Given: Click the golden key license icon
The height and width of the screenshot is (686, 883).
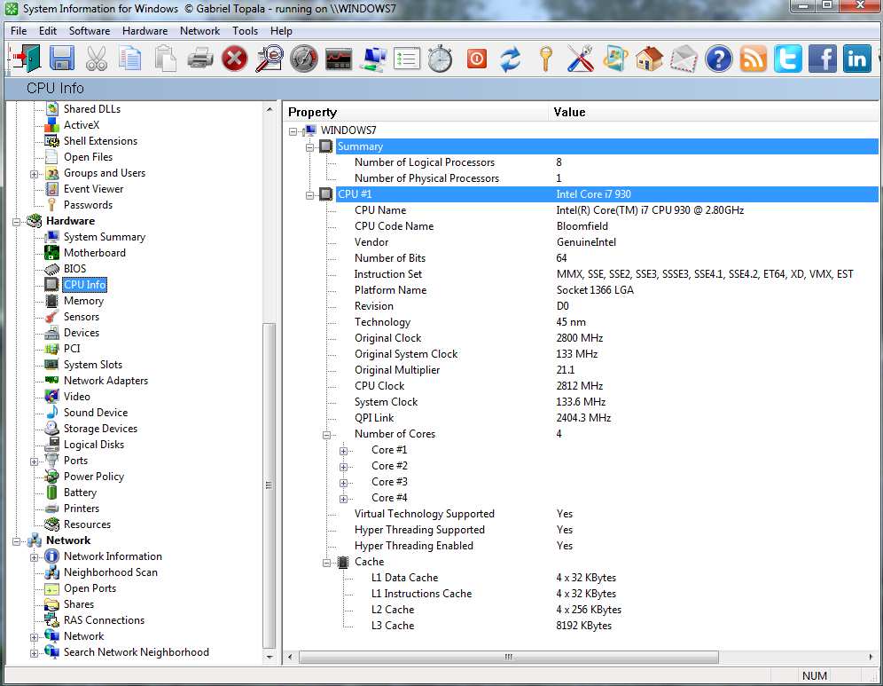Looking at the screenshot, I should click(545, 59).
